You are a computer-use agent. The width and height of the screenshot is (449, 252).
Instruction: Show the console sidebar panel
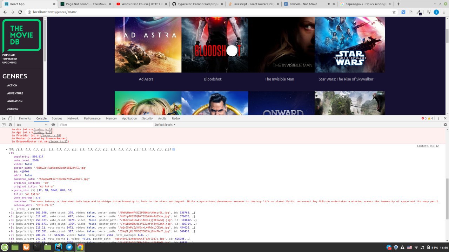[4, 125]
